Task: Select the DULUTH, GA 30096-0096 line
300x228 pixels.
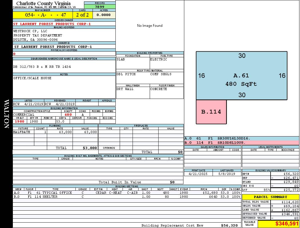Action: 35,40
